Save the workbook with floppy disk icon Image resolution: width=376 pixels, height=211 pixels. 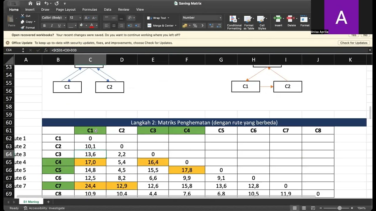(x=38, y=4)
